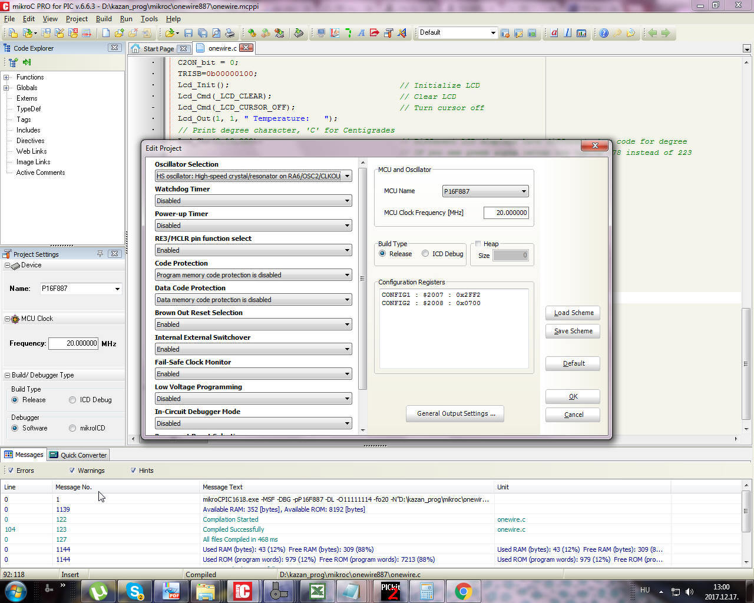754x603 pixels.
Task: Click the green arrow icon in Code Explorer
Action: (x=27, y=62)
